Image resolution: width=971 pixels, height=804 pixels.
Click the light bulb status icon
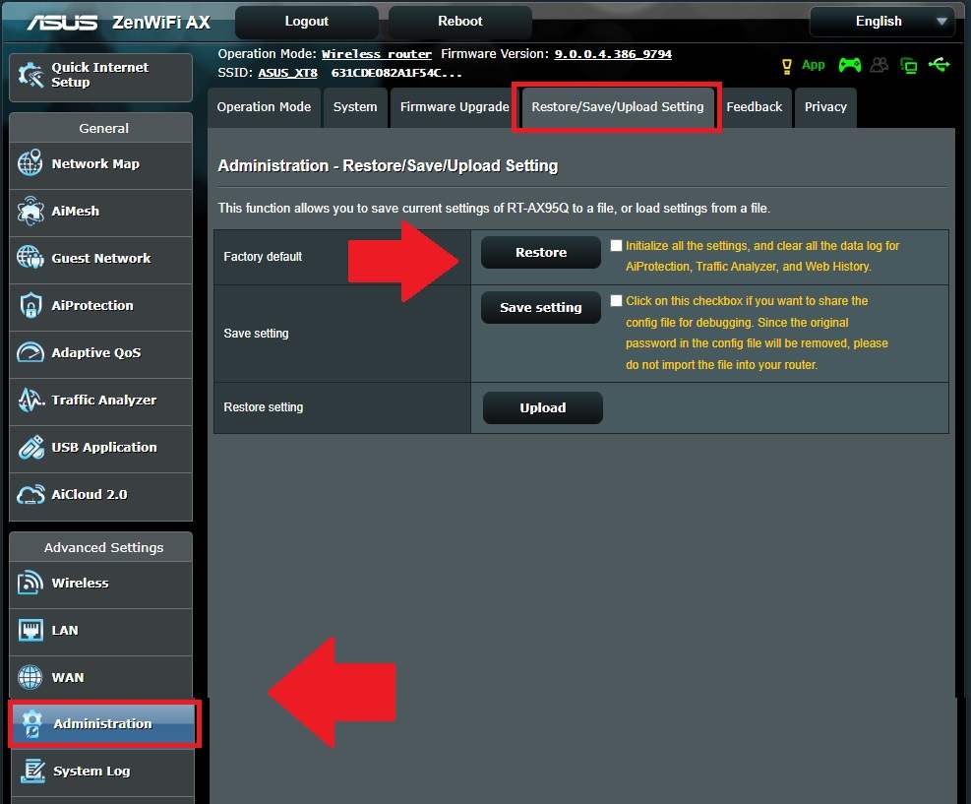786,66
